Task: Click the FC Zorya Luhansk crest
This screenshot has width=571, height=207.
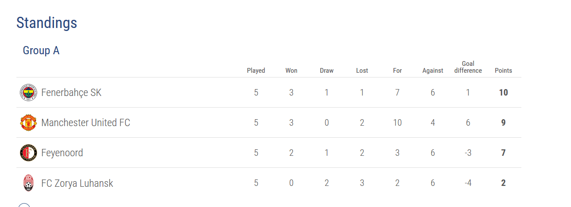Action: [28, 183]
